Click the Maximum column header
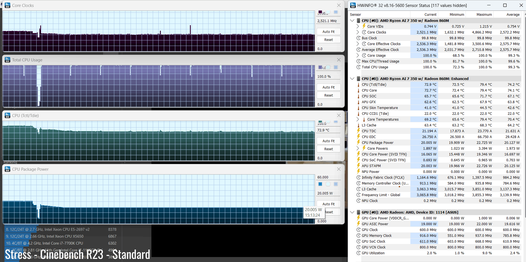The width and height of the screenshot is (526, 262). pos(479,14)
